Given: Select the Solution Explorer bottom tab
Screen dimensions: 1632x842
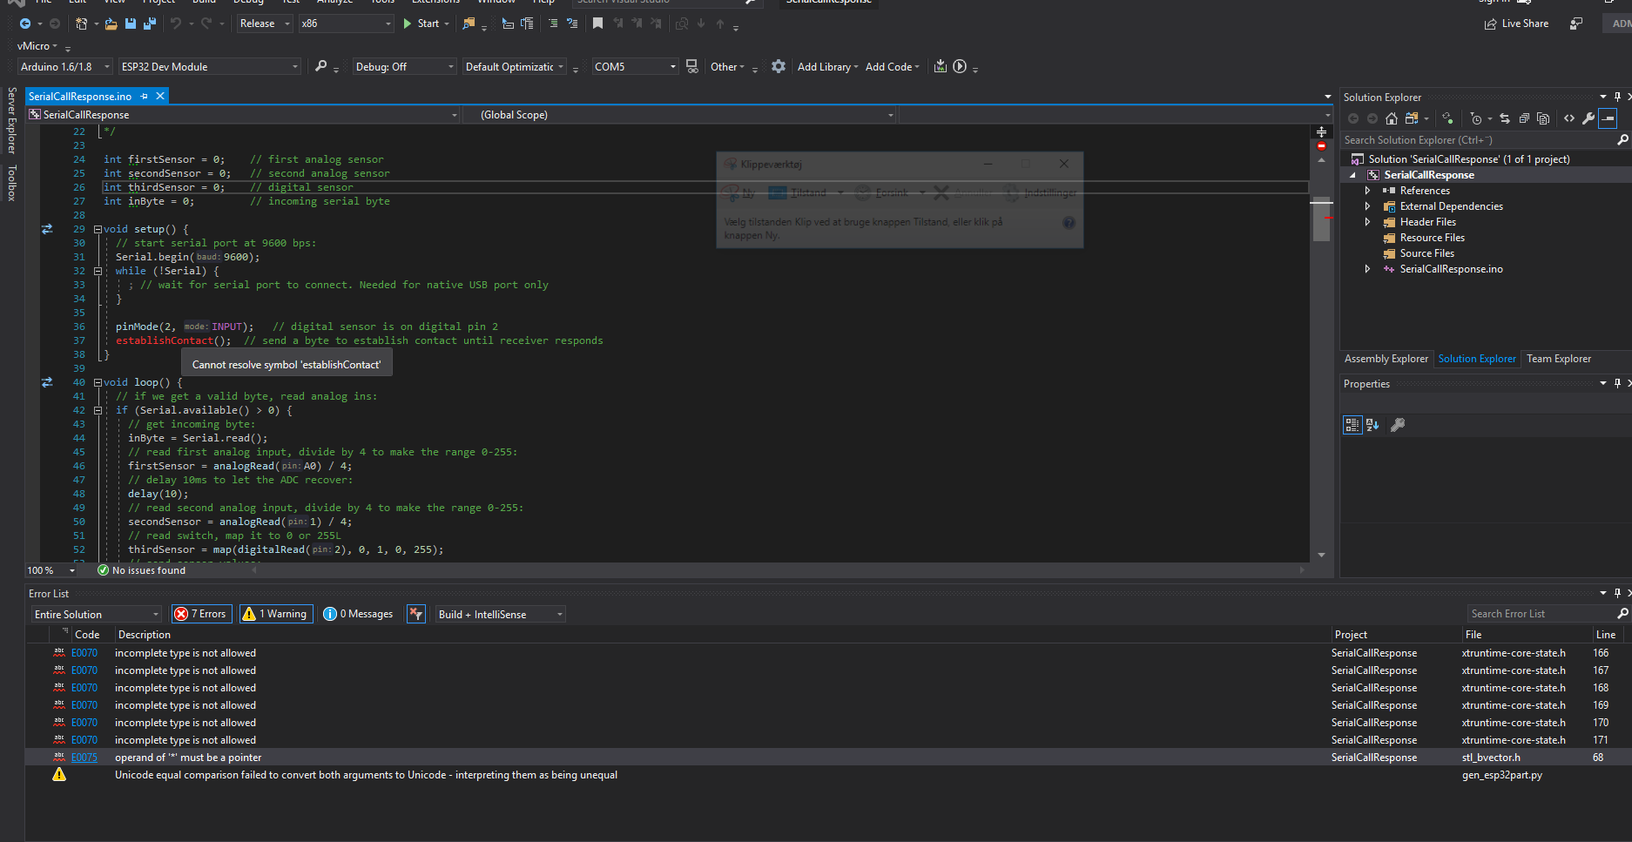Looking at the screenshot, I should click(x=1477, y=359).
